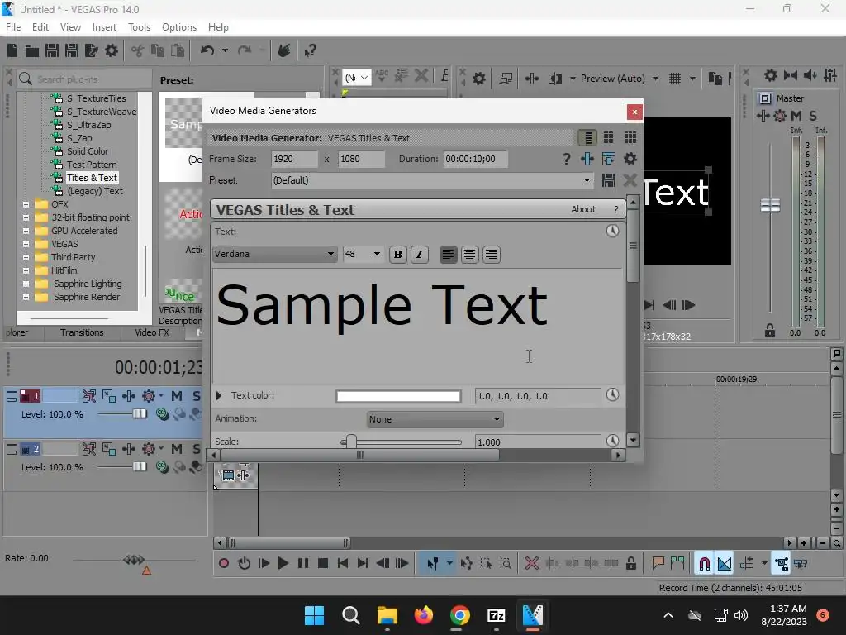Click the white Text color swatch
This screenshot has width=846, height=635.
click(x=398, y=396)
